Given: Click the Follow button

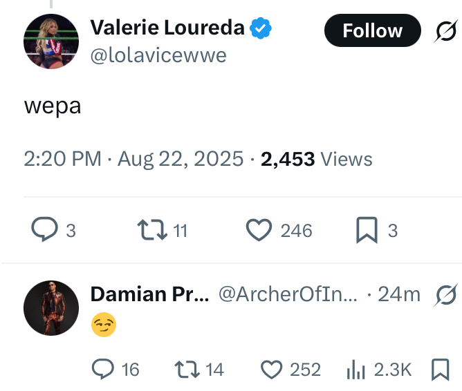Looking at the screenshot, I should point(372,31).
